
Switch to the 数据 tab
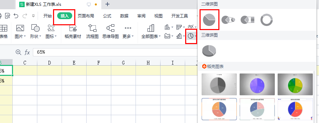click(124, 16)
